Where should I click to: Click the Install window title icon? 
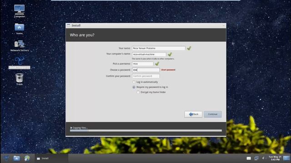(69, 25)
